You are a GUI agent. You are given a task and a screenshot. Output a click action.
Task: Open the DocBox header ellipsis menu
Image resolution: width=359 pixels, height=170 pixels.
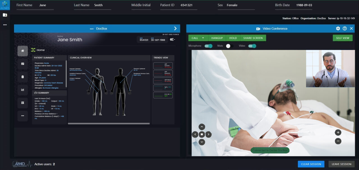[92, 28]
